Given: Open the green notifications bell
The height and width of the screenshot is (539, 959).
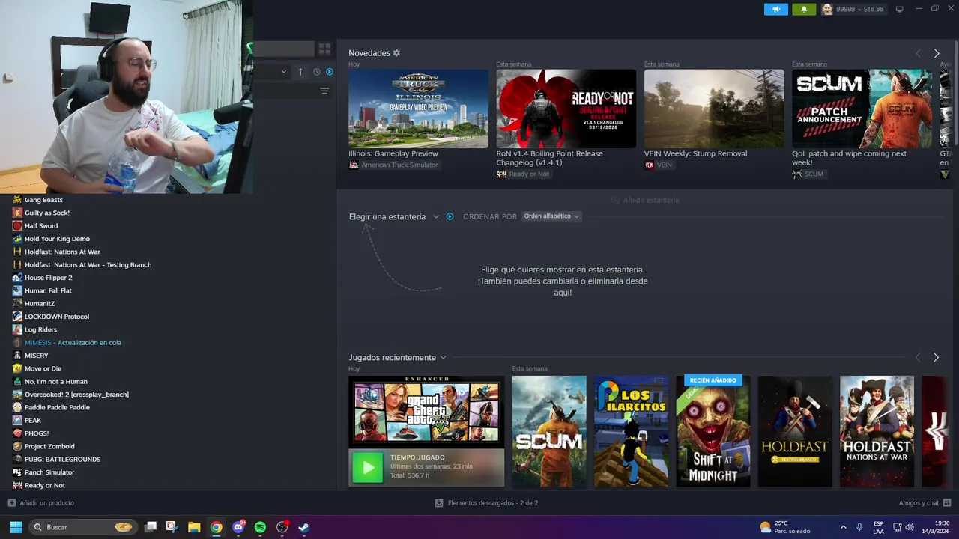Looking at the screenshot, I should pyautogui.click(x=804, y=9).
